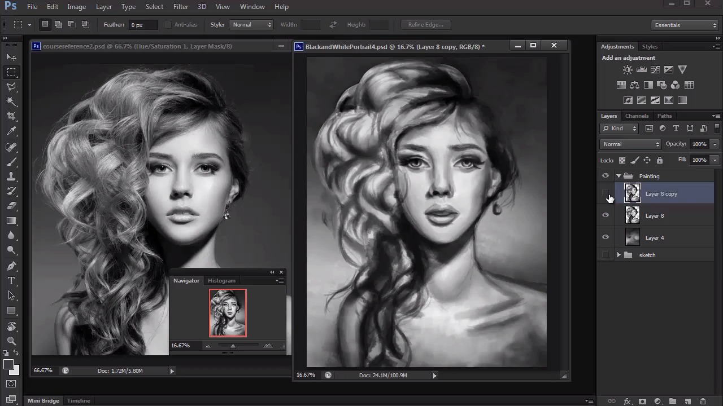Select the Horizontal Type tool
723x406 pixels.
[x=11, y=281]
